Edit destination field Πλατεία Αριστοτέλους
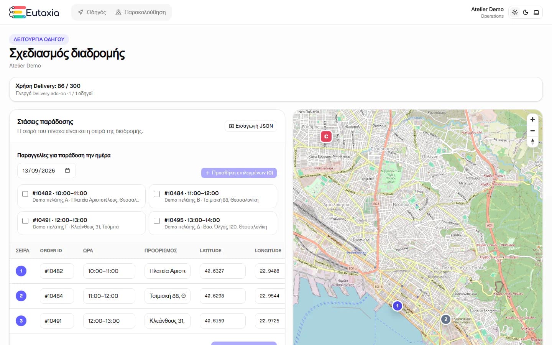Screen dimensions: 552x345 click(168, 271)
